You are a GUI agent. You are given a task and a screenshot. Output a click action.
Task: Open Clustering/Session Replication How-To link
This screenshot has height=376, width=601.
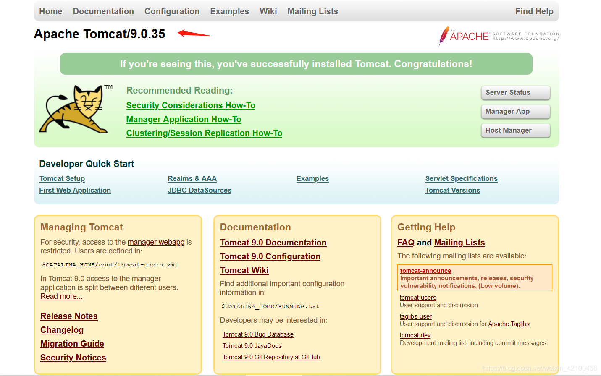point(204,133)
